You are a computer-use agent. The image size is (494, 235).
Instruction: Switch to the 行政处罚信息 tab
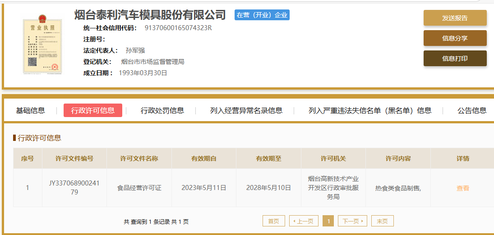click(162, 110)
